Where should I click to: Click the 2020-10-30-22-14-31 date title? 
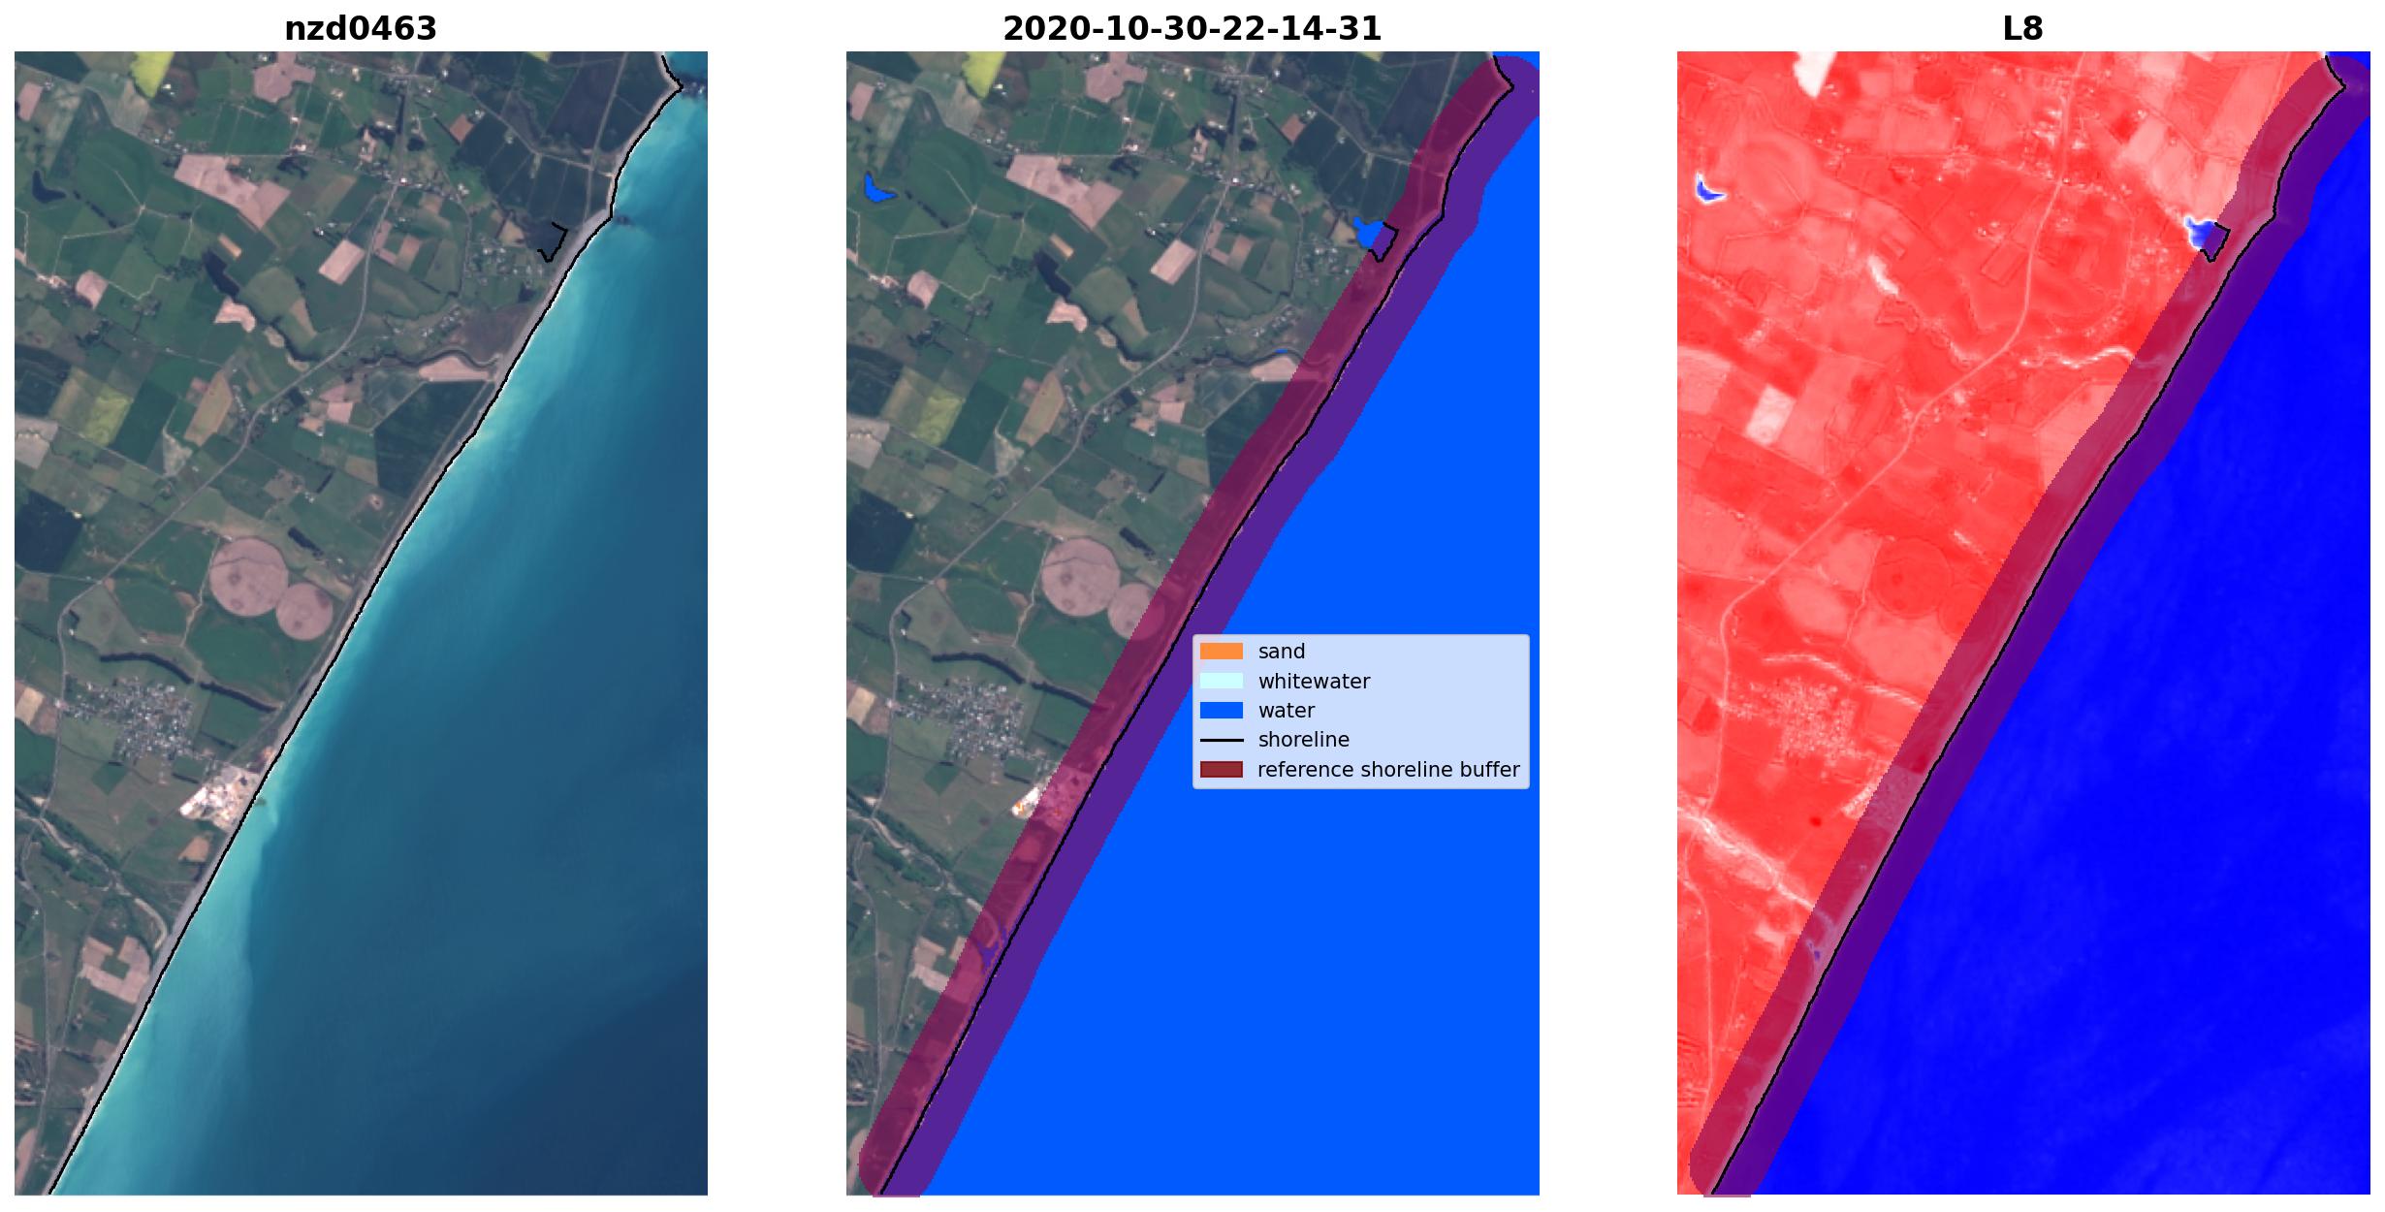1192,29
